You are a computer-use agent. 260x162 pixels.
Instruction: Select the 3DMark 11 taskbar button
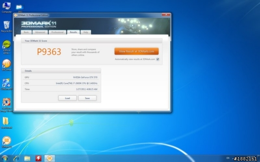(x=50, y=158)
